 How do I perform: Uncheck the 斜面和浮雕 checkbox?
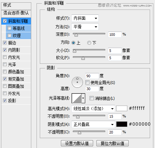[5, 21]
